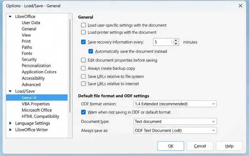Check Save URLs relative to file system
250x156 pixels.
click(x=83, y=76)
